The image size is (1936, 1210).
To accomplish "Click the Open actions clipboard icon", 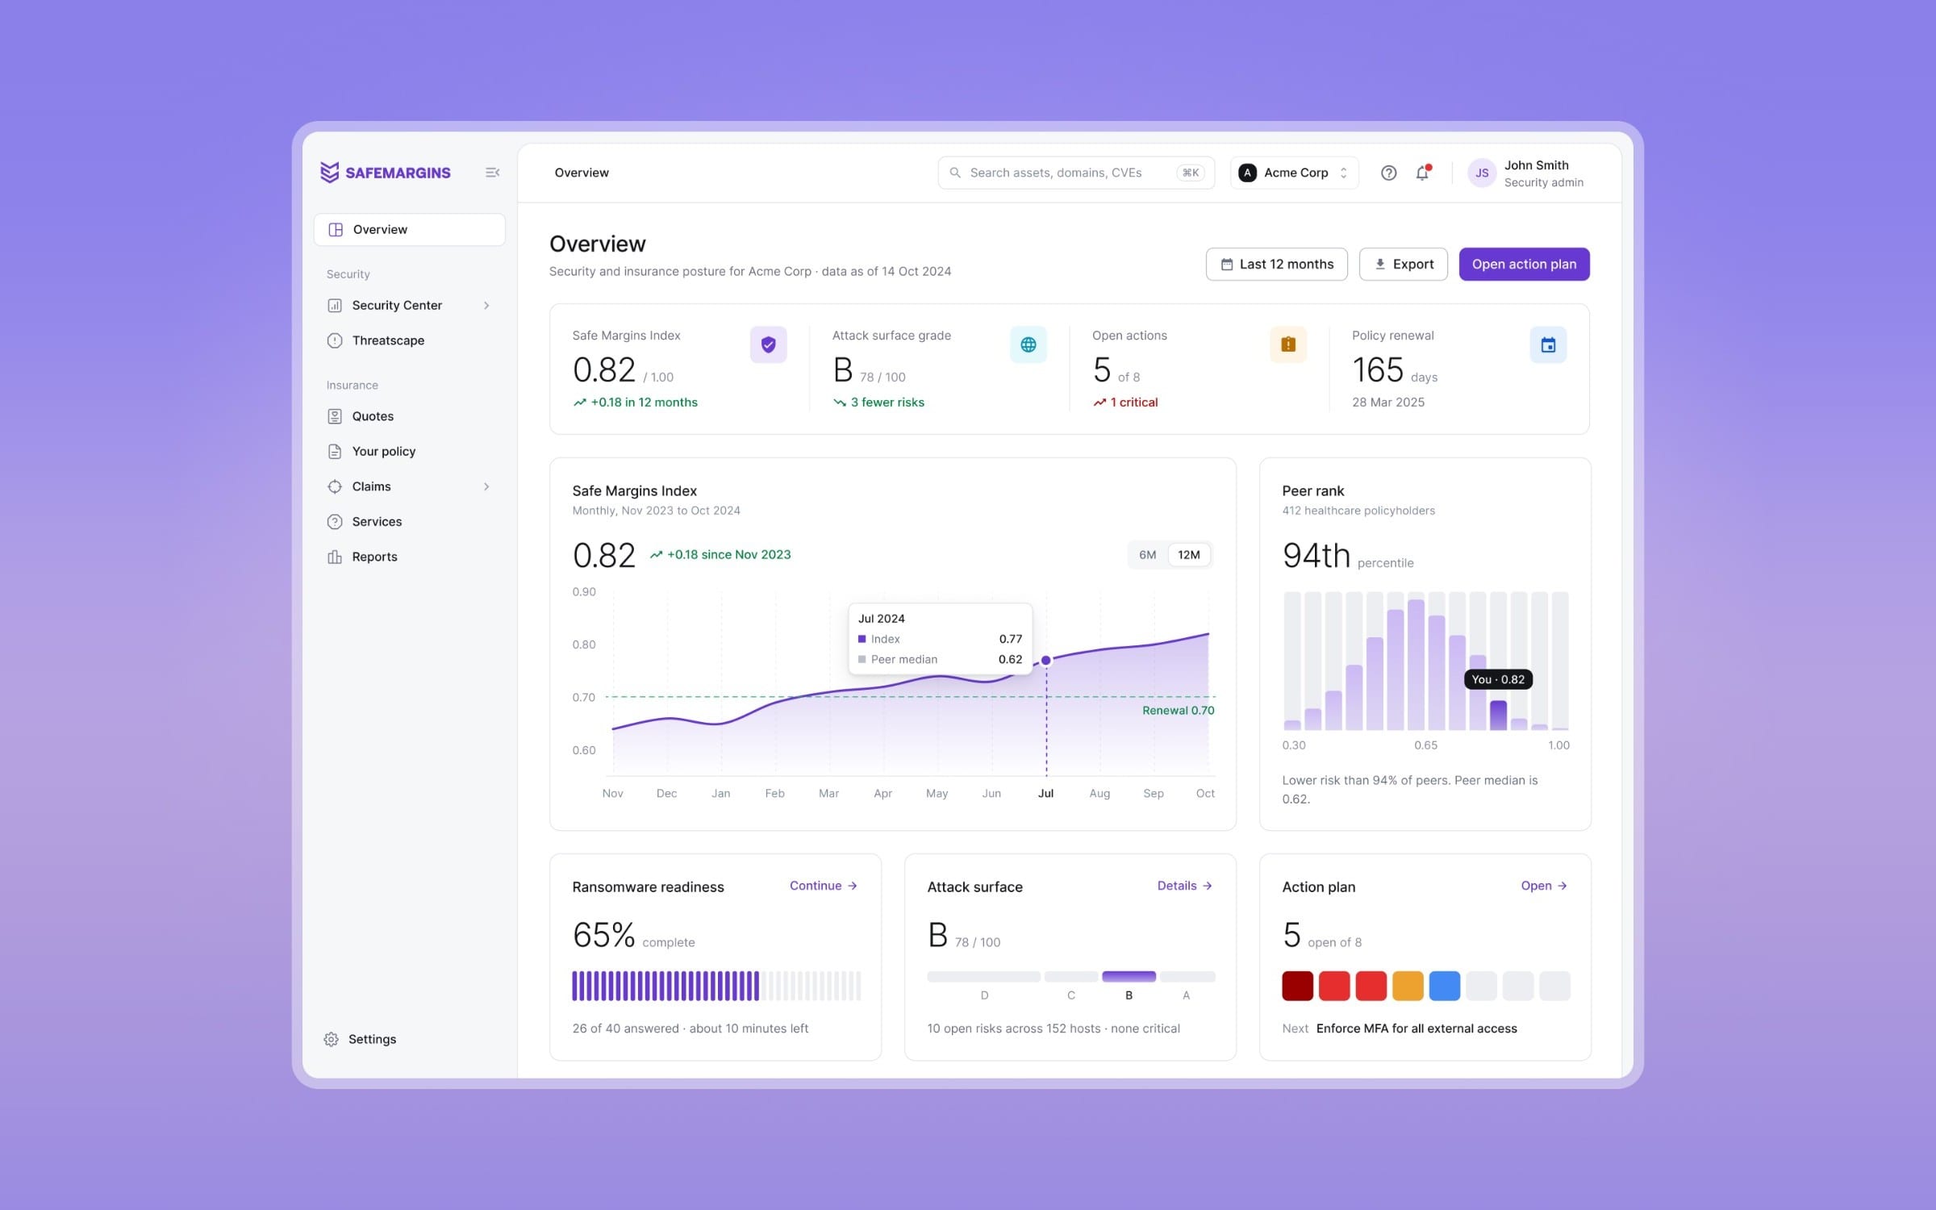I will coord(1288,344).
